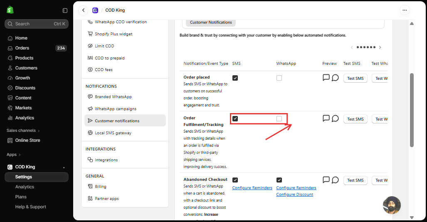427x222 pixels.
Task: Expand the Apps section
Action: click(x=14, y=155)
